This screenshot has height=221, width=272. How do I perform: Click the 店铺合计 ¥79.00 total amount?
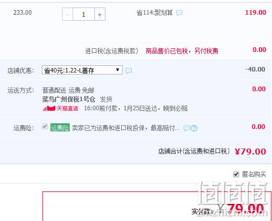tap(250, 152)
